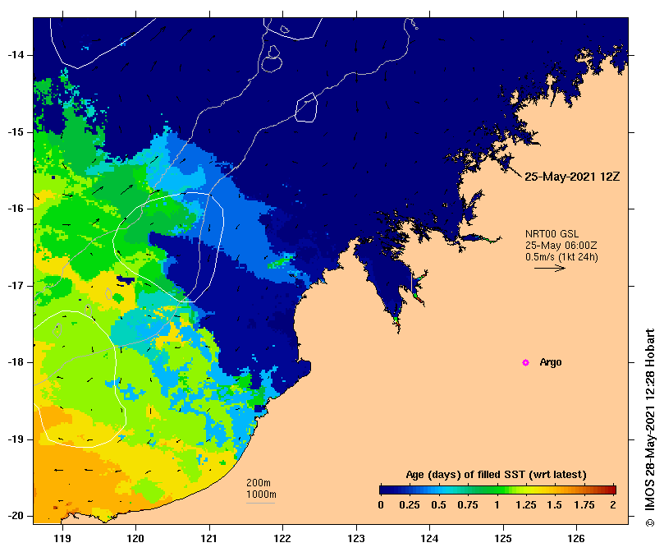Click latitude axis label -14
Screen dimensions: 664x552
(x=16, y=55)
